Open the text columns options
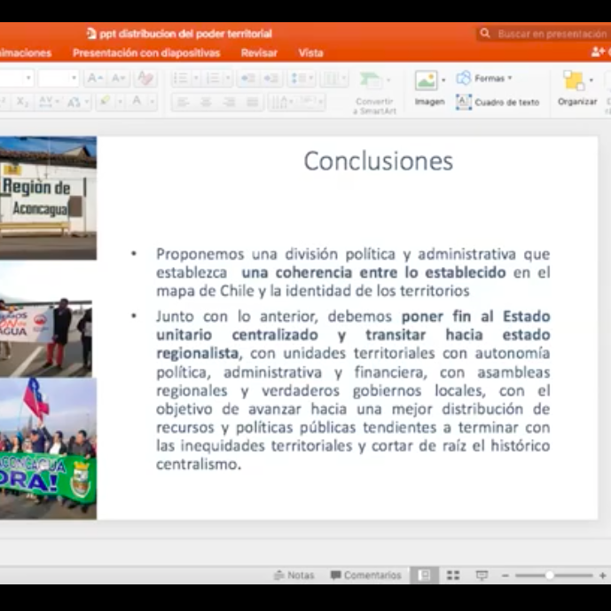611x611 pixels. [x=334, y=78]
